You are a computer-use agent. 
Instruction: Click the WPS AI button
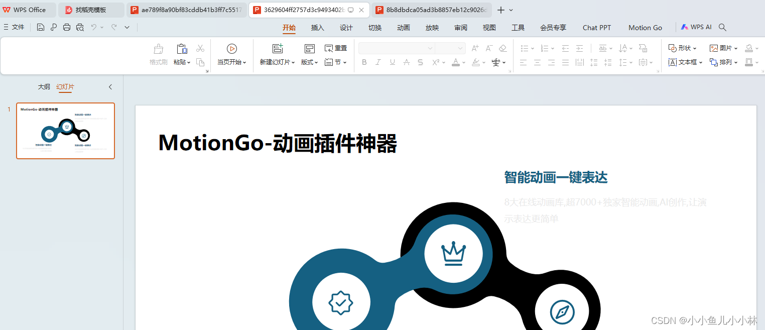coord(696,27)
